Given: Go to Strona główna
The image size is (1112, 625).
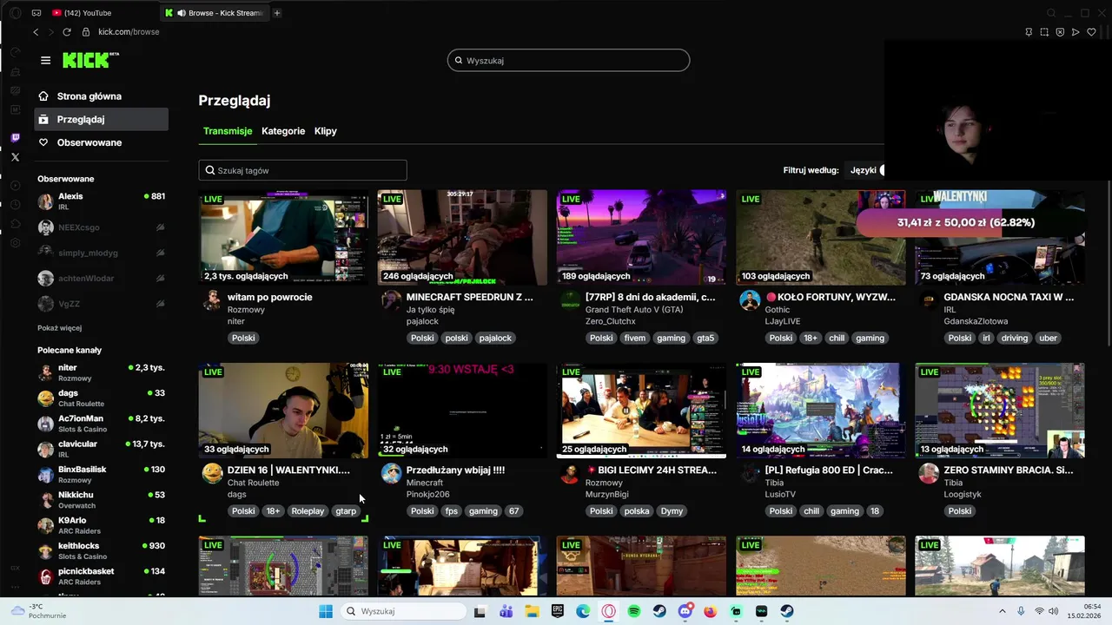Looking at the screenshot, I should point(102,96).
